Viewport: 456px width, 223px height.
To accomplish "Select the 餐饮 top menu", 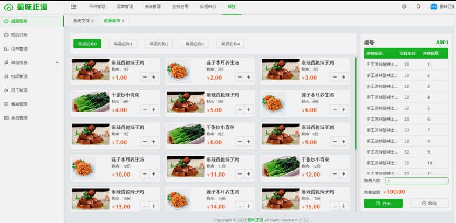I will click(232, 6).
